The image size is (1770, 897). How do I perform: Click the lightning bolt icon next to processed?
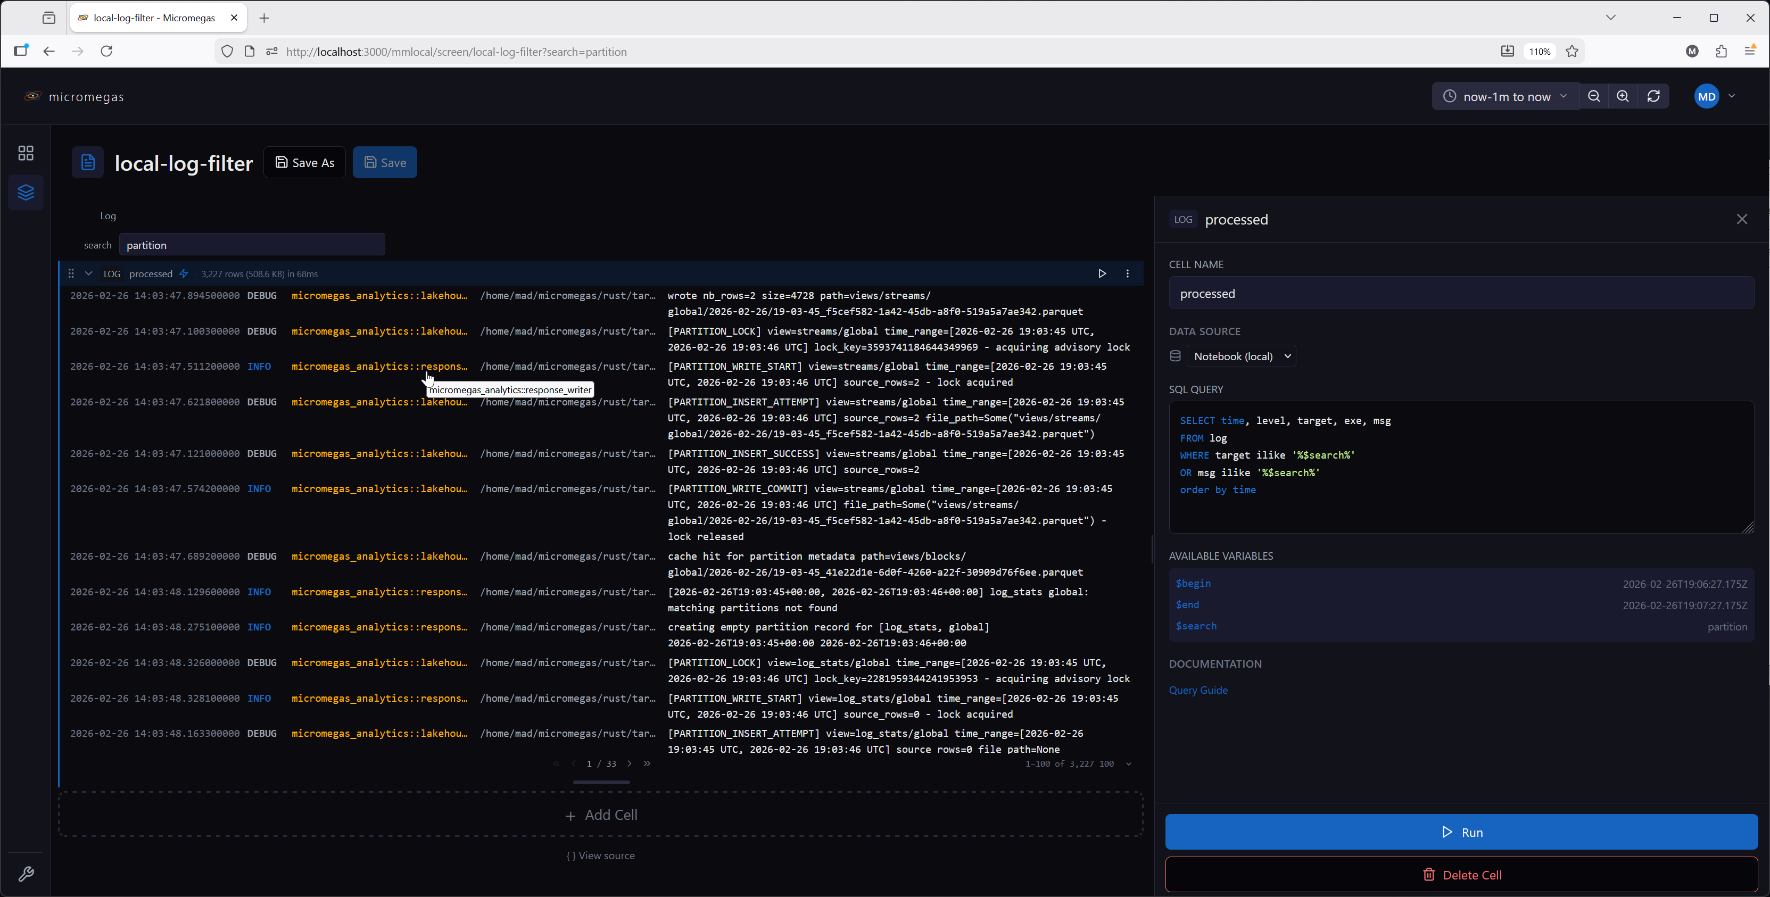click(184, 273)
